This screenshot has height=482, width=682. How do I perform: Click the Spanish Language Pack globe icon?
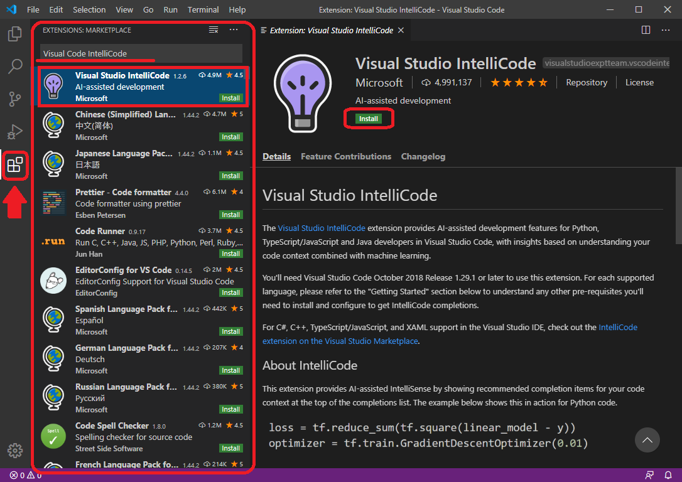(53, 320)
